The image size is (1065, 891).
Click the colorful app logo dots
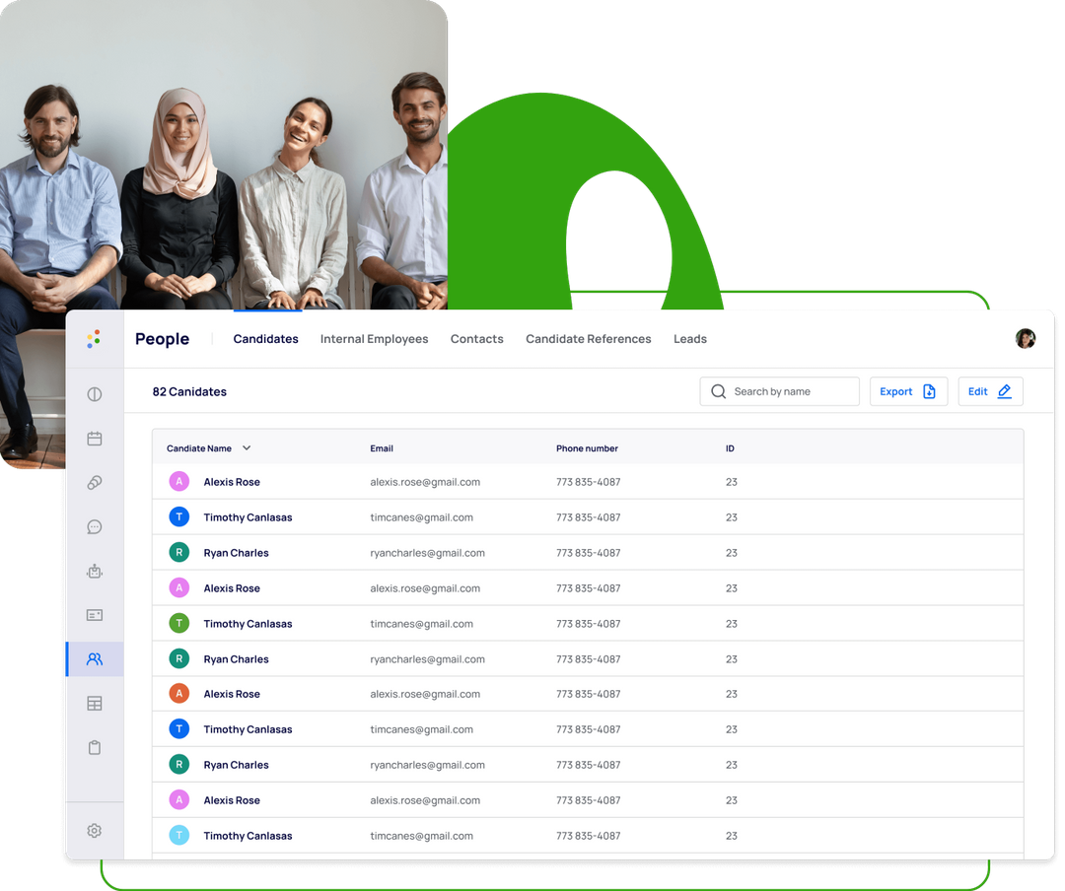(x=94, y=338)
